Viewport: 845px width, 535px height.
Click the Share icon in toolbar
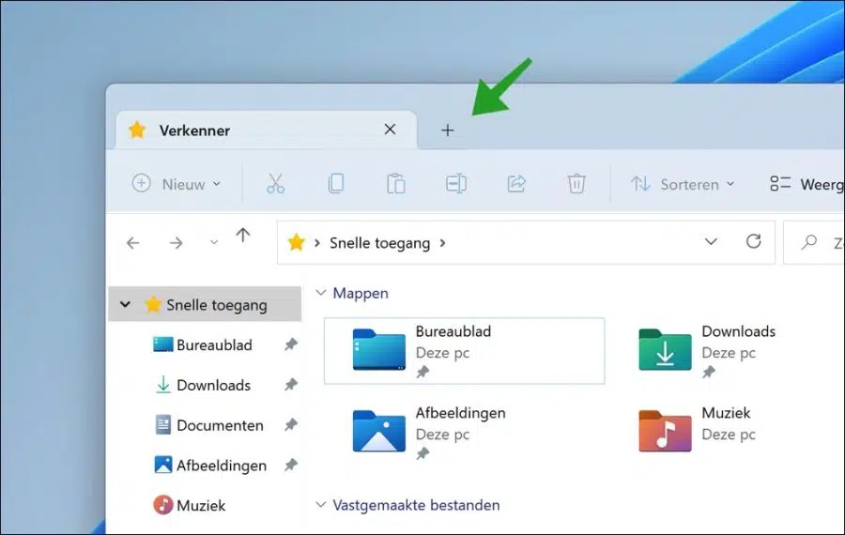(x=516, y=184)
